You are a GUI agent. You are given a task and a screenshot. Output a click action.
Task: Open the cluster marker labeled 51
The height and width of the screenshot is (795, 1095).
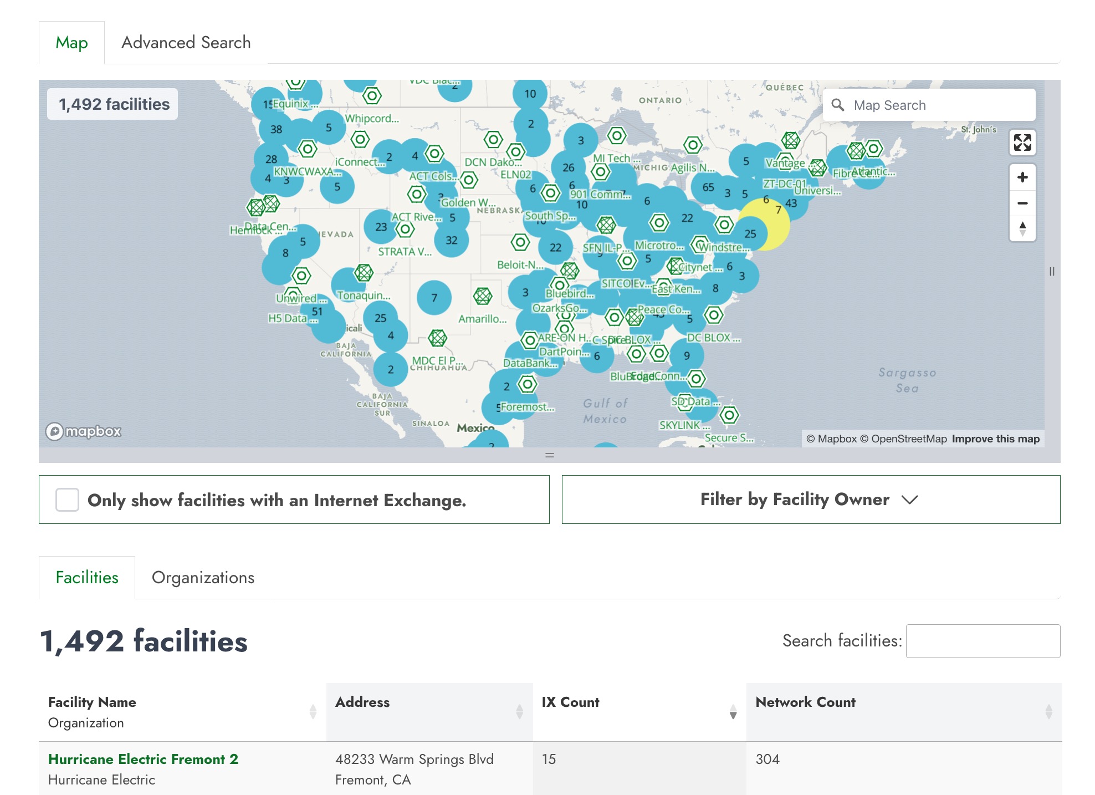pos(317,312)
